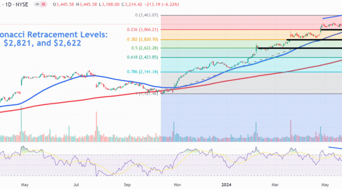Screen dimensions: 342x189
Task: Click the Mar time axis label
Action: [275, 185]
